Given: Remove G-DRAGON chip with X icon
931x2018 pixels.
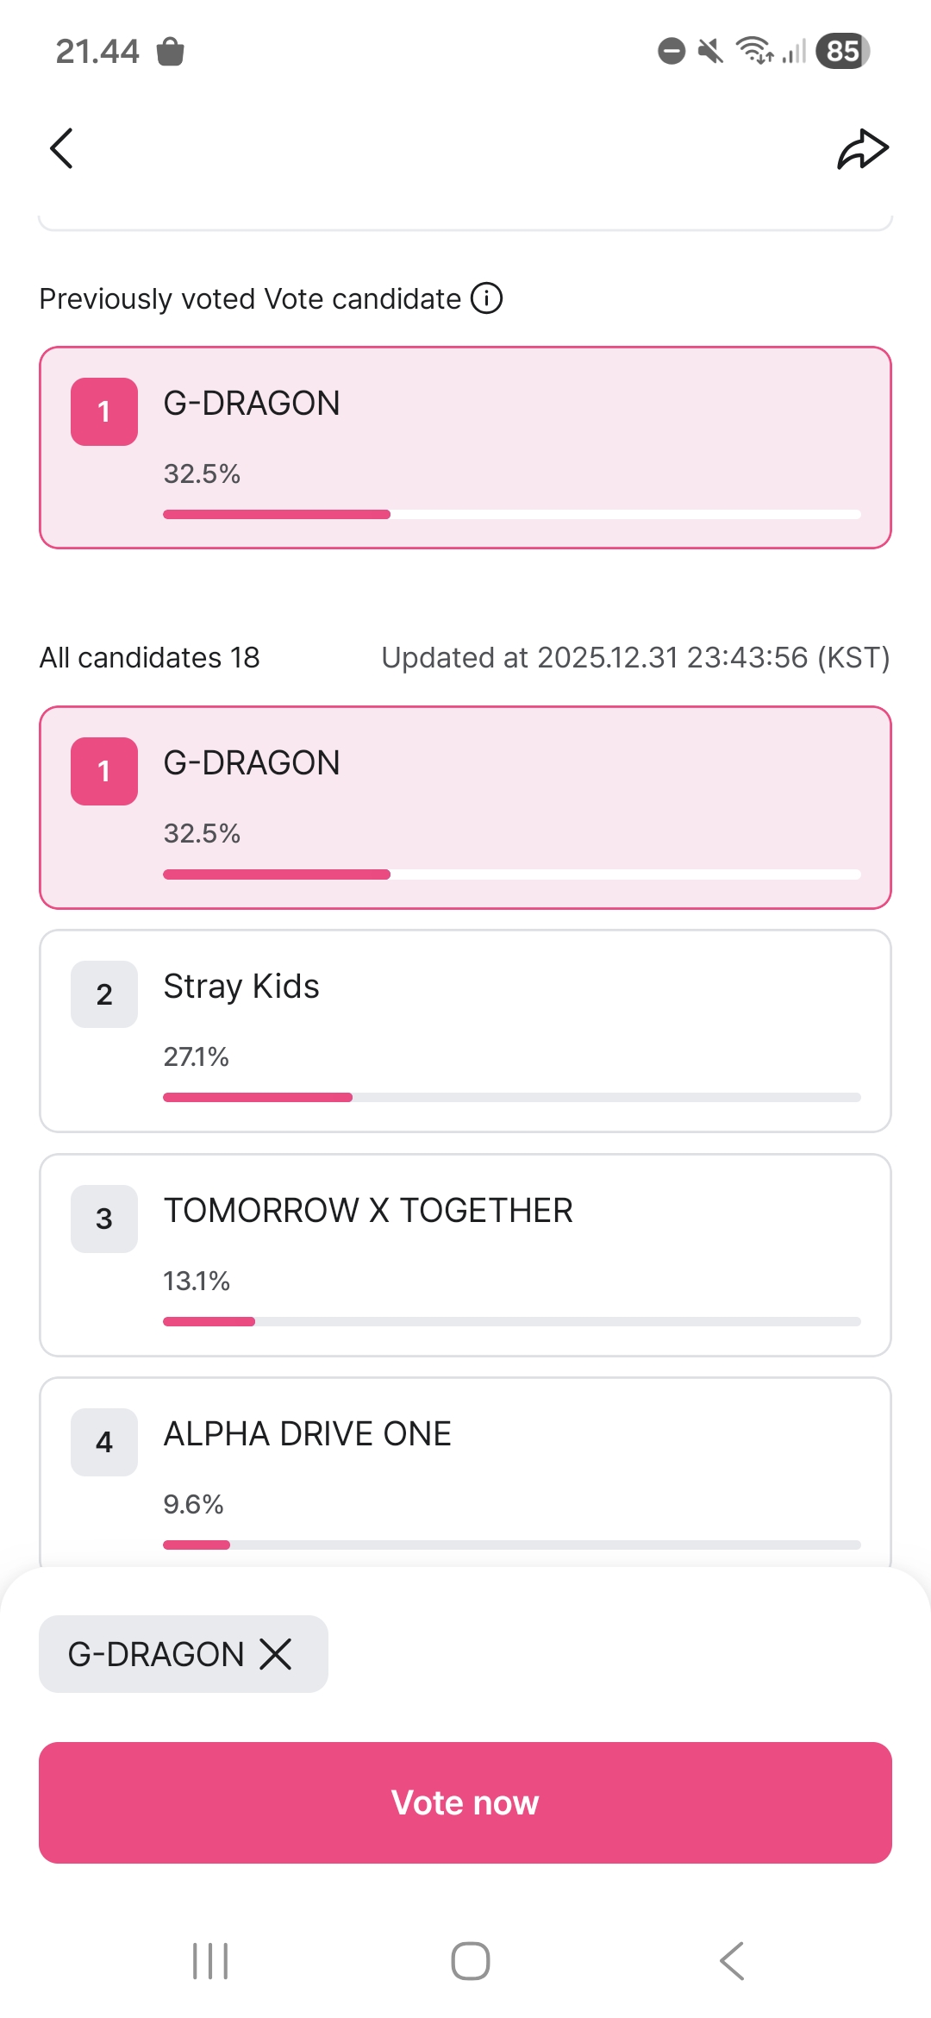Looking at the screenshot, I should point(276,1654).
